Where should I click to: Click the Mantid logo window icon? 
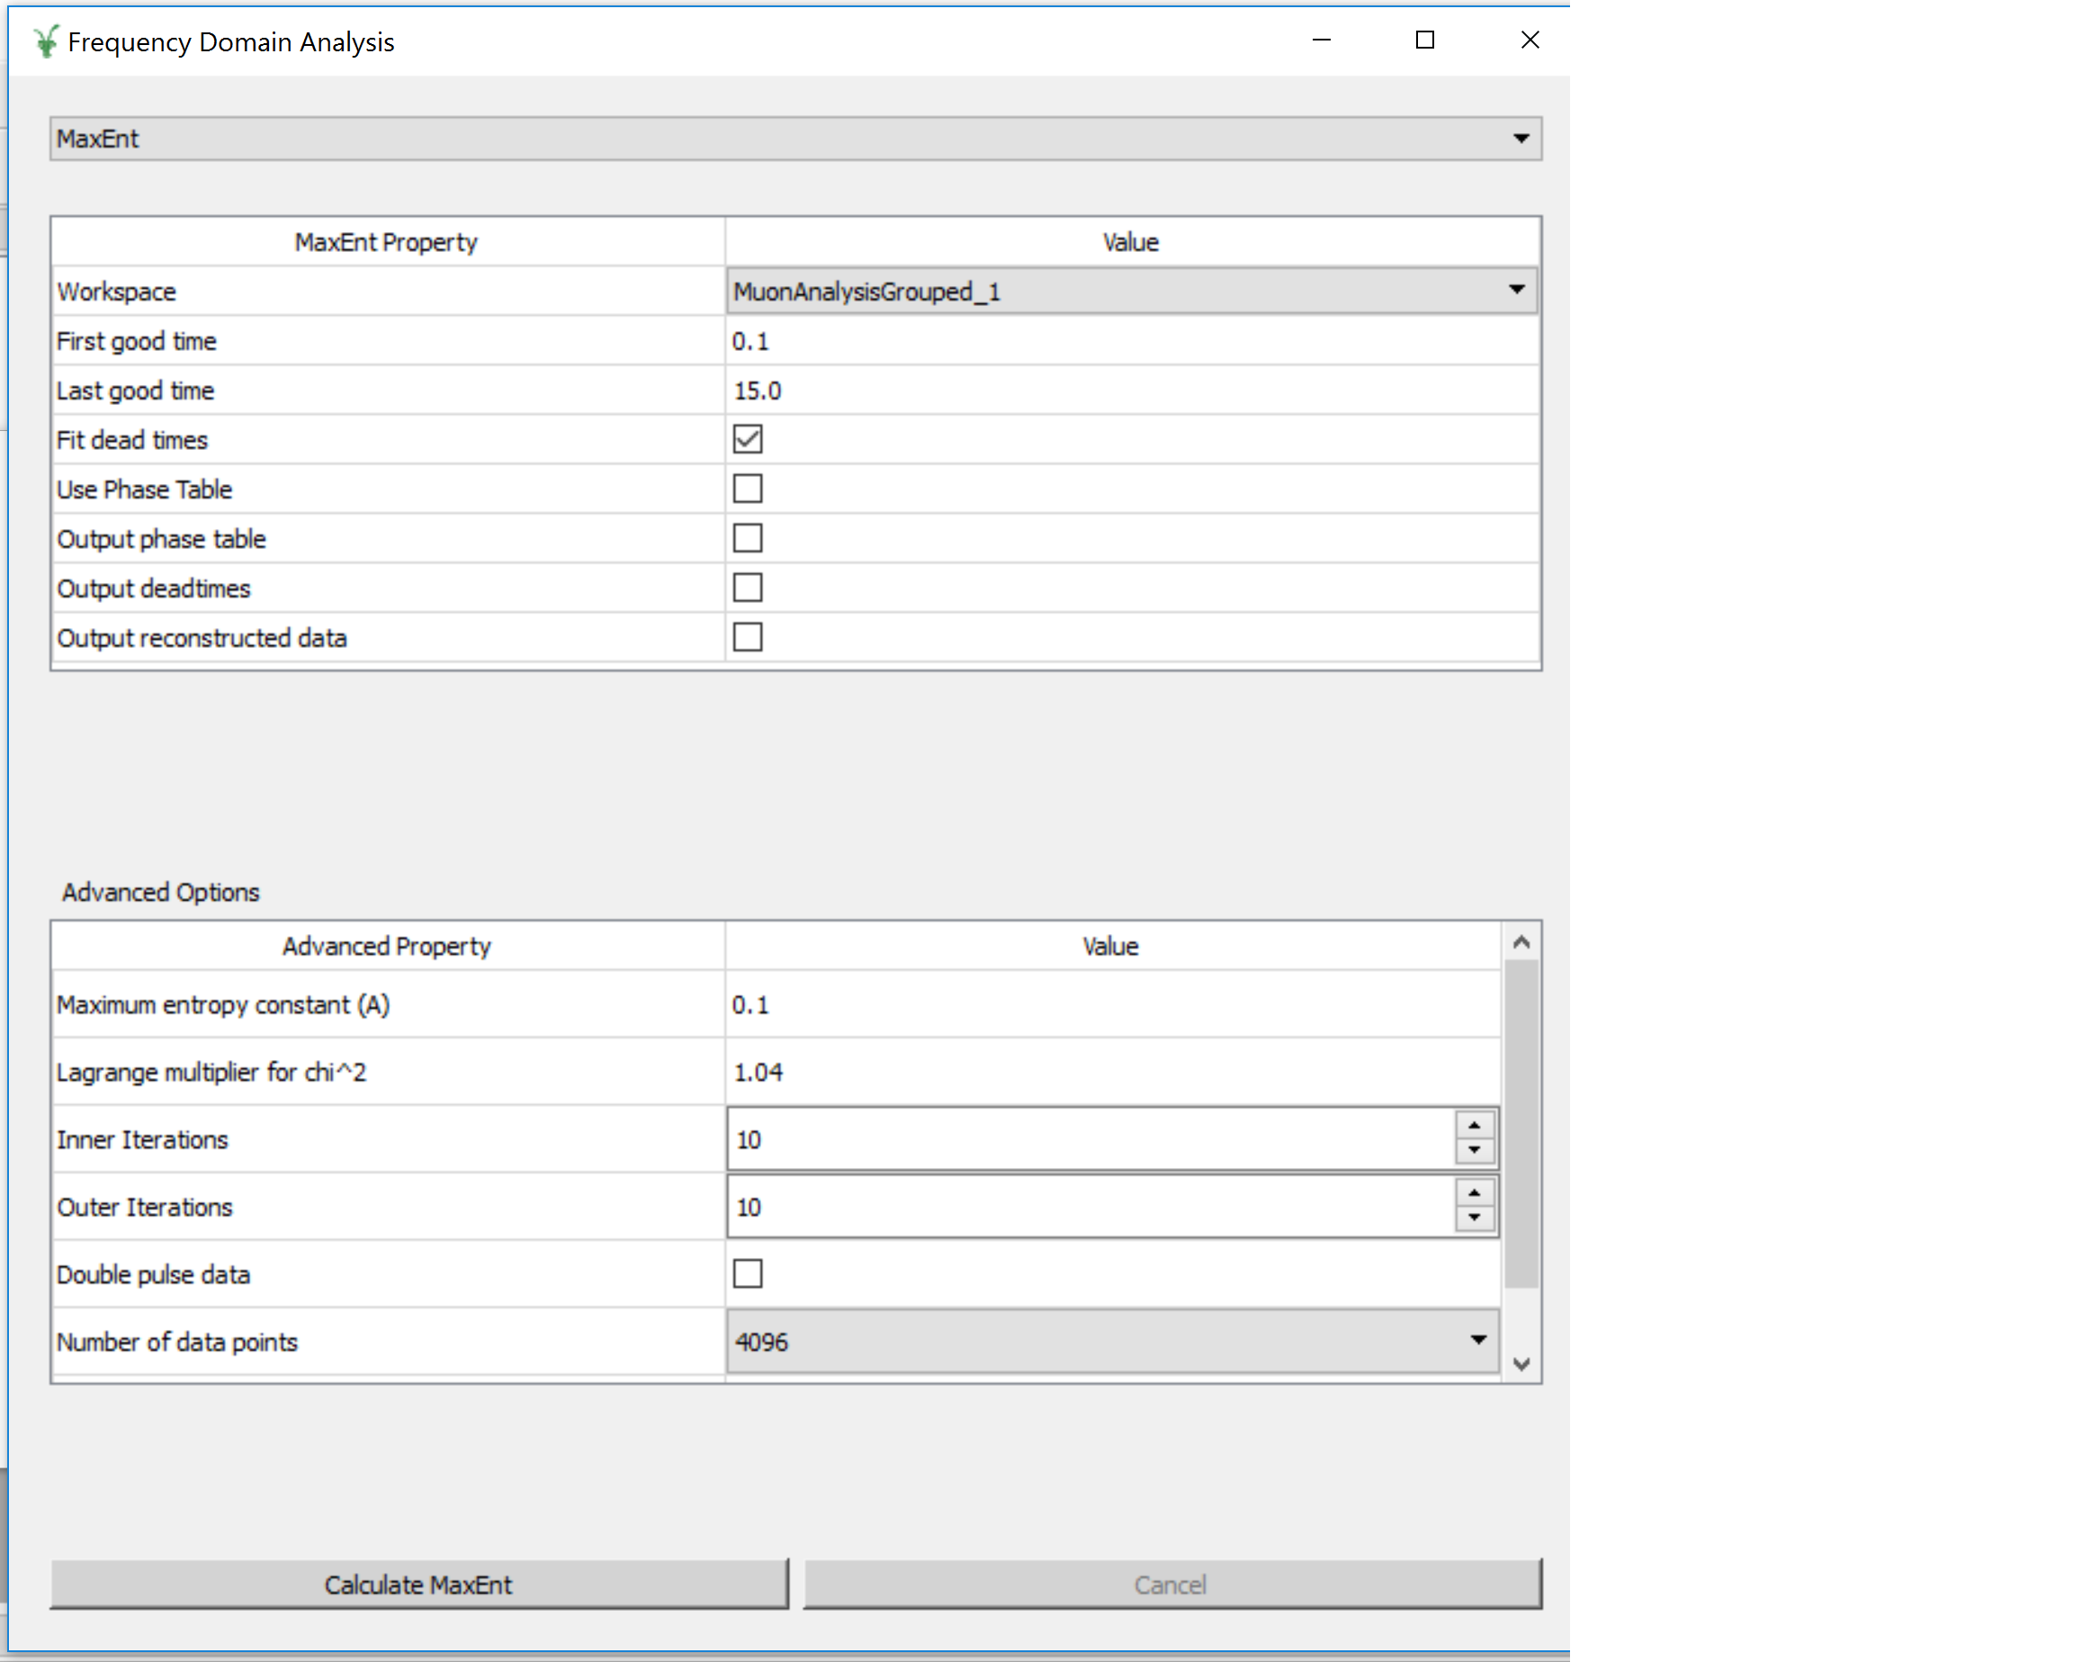pyautogui.click(x=45, y=41)
